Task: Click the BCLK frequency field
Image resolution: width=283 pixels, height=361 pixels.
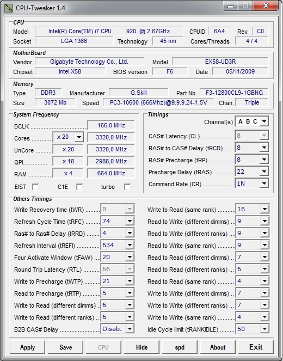Action: tap(111, 125)
